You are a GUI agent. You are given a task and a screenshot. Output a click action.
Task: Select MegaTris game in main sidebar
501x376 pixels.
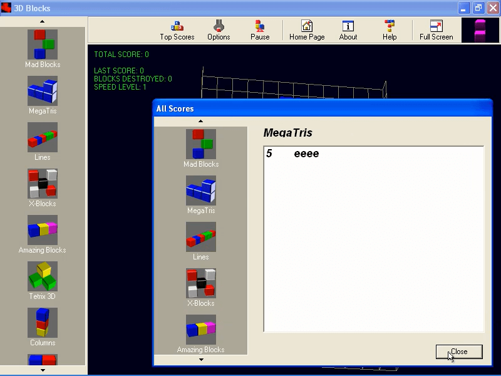tap(43, 95)
